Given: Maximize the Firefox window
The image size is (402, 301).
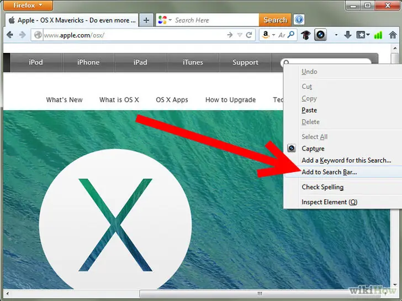Looking at the screenshot, I should click(368, 6).
